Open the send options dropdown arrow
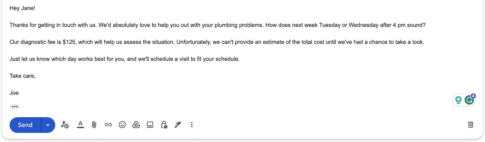Image resolution: width=485 pixels, height=142 pixels. coord(48,125)
